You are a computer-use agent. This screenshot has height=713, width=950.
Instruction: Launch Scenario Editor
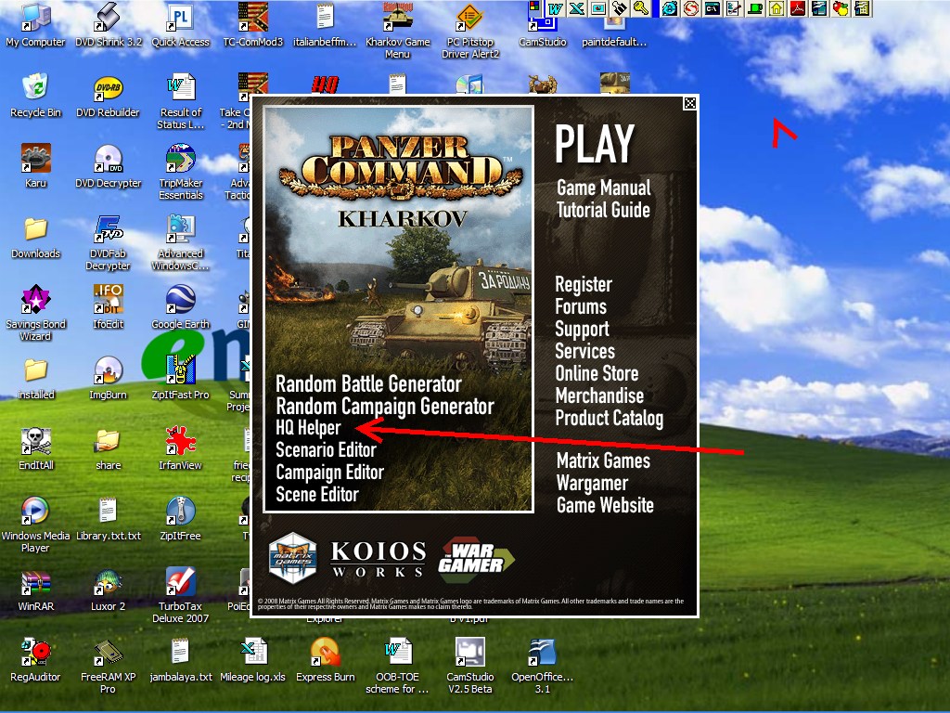click(326, 450)
